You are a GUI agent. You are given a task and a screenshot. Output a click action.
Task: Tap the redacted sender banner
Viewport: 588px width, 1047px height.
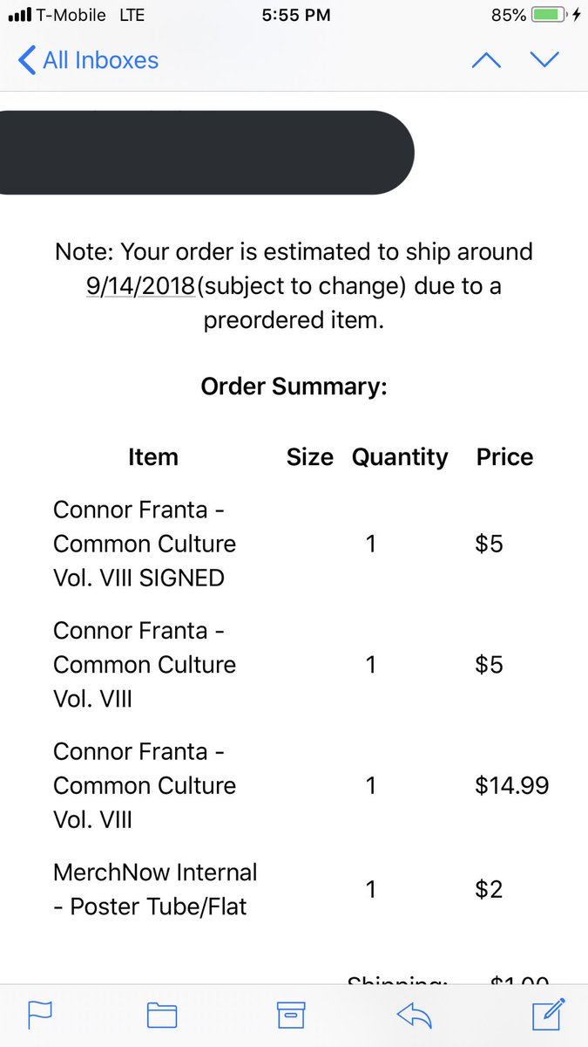pos(206,153)
